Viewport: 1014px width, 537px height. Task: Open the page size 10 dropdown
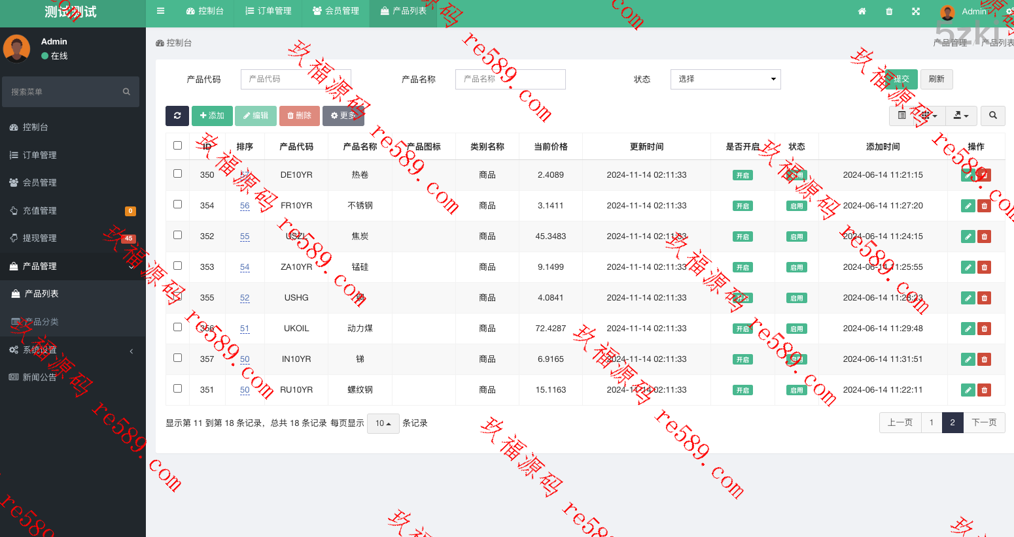click(383, 423)
